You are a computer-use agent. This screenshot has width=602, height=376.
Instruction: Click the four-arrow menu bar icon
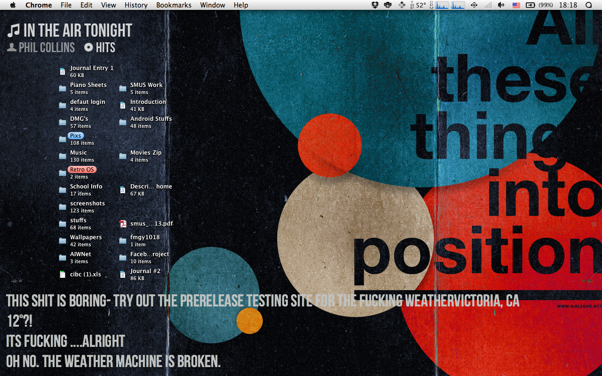tap(474, 5)
